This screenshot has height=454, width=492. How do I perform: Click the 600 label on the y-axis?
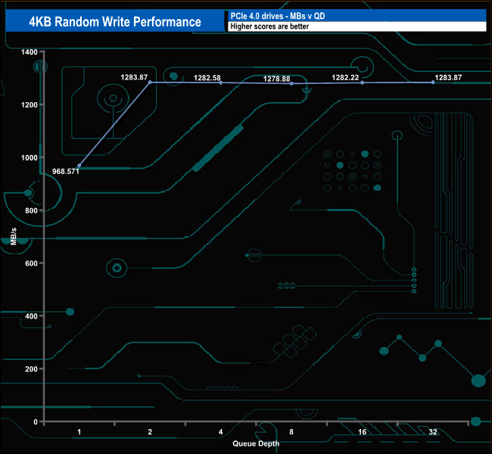(x=30, y=263)
